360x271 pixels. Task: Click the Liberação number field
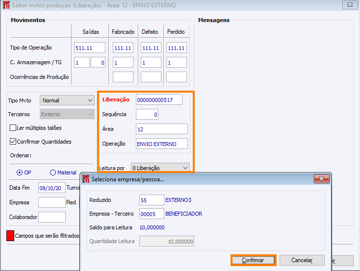coord(159,99)
